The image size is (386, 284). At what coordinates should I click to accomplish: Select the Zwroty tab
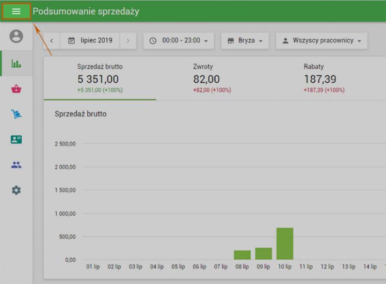pos(212,78)
